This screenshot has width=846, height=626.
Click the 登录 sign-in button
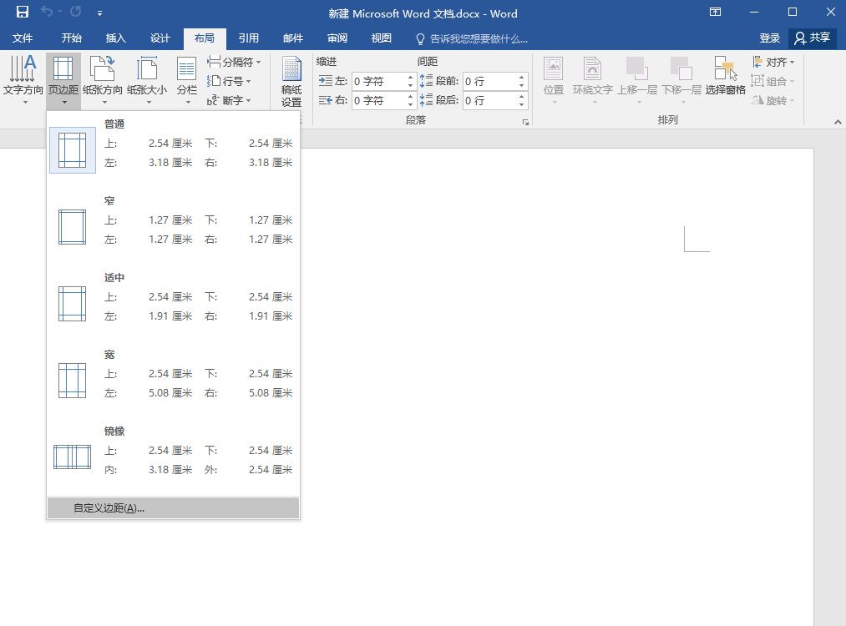pyautogui.click(x=769, y=38)
